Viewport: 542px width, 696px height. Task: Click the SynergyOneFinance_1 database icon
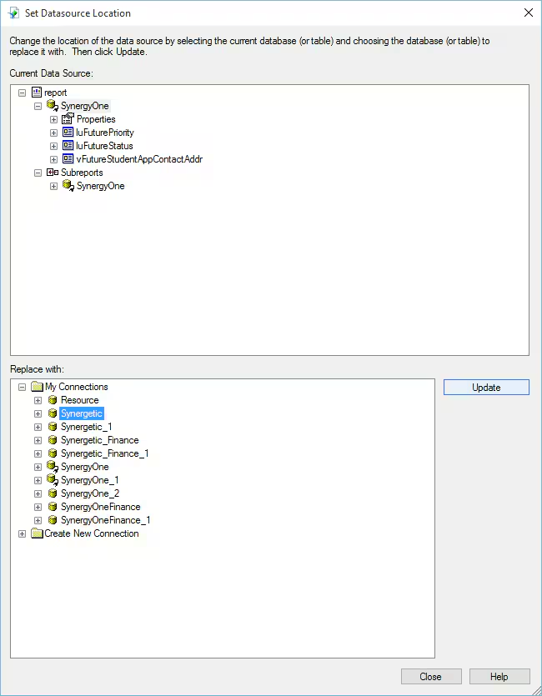pos(53,520)
